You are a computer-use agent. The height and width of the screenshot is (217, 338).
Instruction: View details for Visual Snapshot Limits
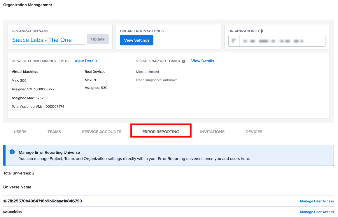pyautogui.click(x=203, y=61)
